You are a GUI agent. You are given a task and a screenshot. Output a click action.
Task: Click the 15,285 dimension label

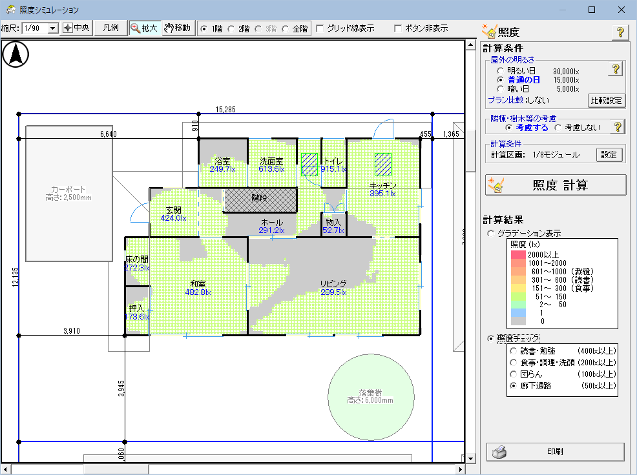(225, 109)
